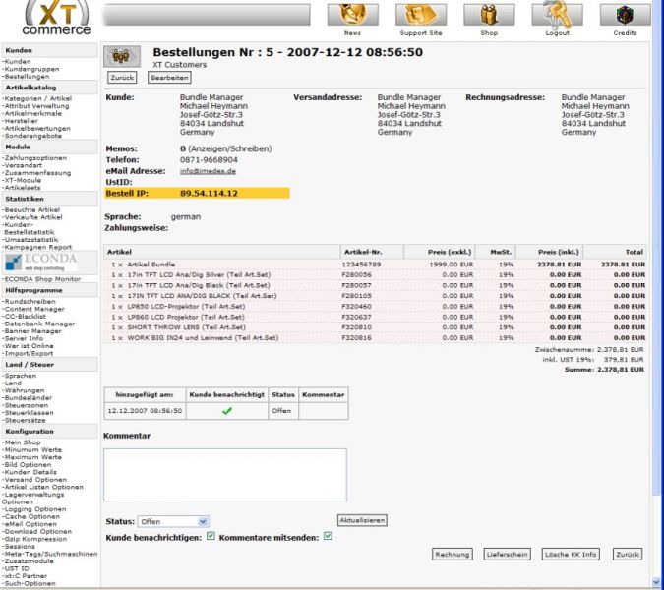664x590 pixels.
Task: Select the Artikel Bundle order row
Action: [375, 265]
